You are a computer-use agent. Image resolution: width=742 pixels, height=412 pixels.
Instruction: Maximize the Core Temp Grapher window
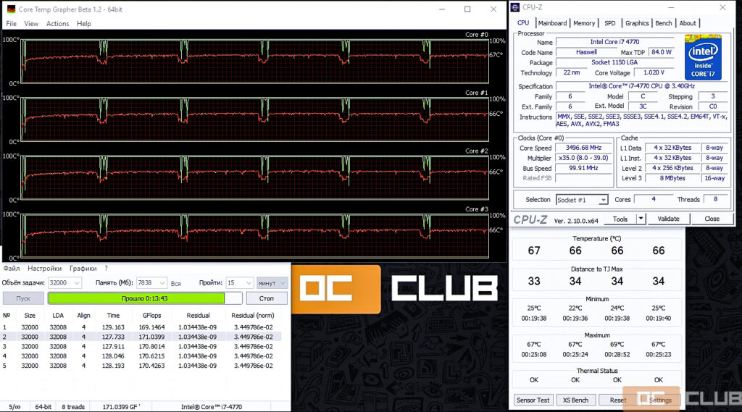(x=467, y=9)
